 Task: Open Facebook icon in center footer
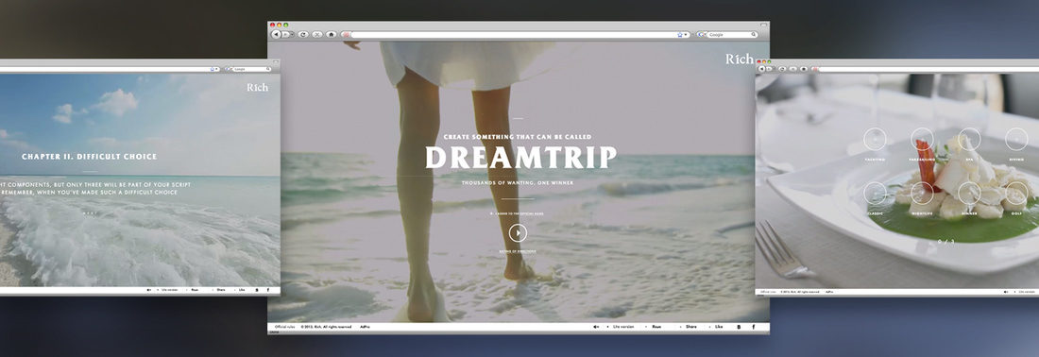tap(753, 327)
